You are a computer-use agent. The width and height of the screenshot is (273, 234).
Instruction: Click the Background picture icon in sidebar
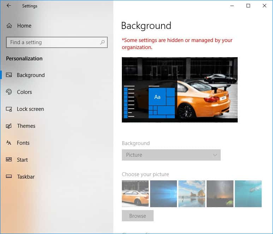(x=9, y=75)
